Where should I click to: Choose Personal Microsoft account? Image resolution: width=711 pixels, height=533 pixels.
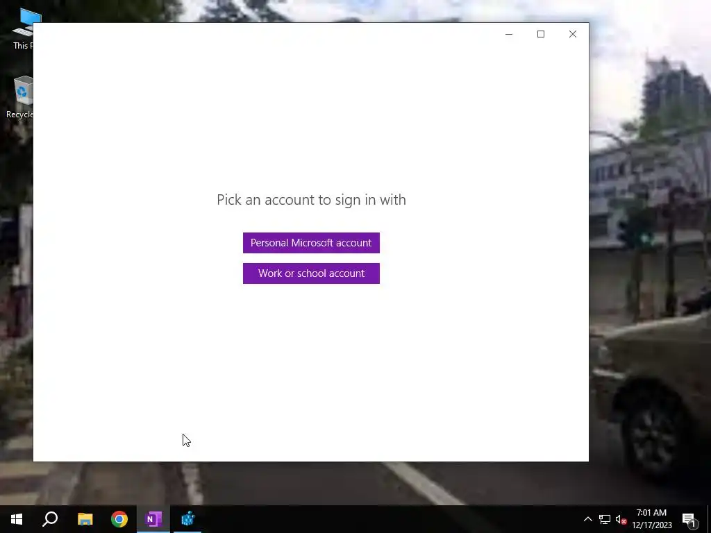[311, 243]
